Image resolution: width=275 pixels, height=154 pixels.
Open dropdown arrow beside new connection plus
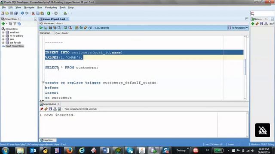[x=7, y=24]
